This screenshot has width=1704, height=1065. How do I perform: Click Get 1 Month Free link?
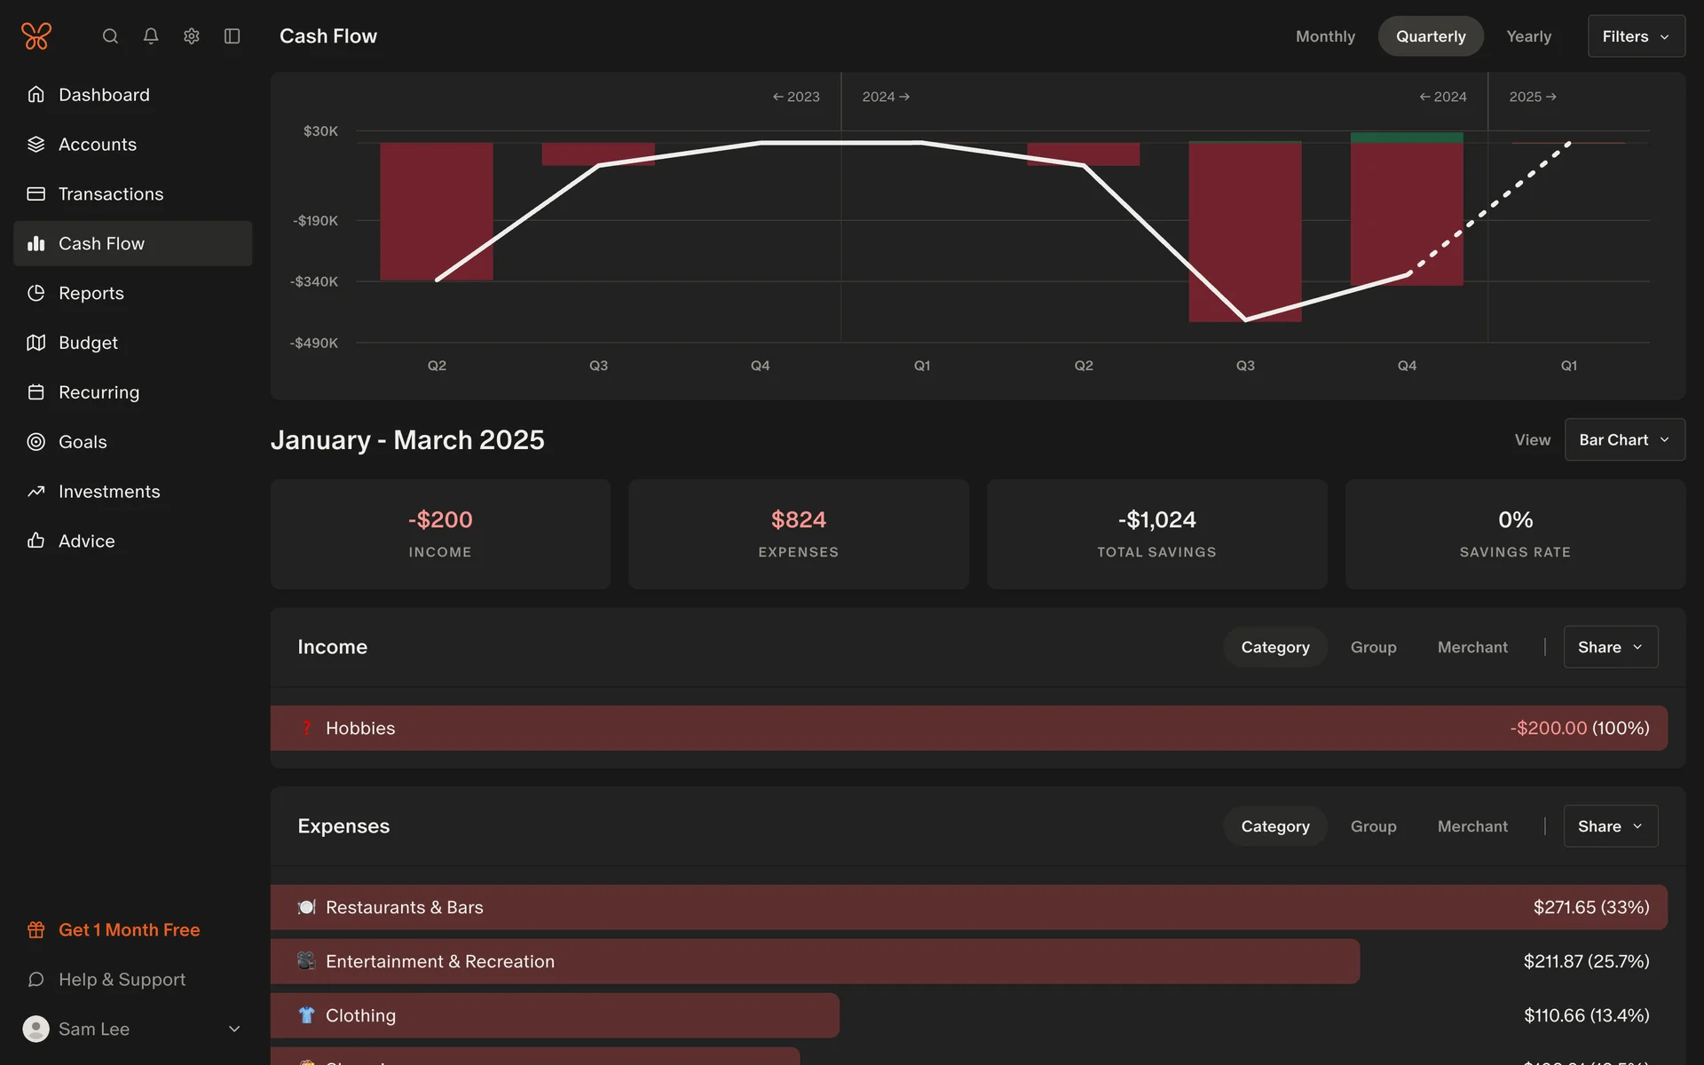click(x=129, y=930)
